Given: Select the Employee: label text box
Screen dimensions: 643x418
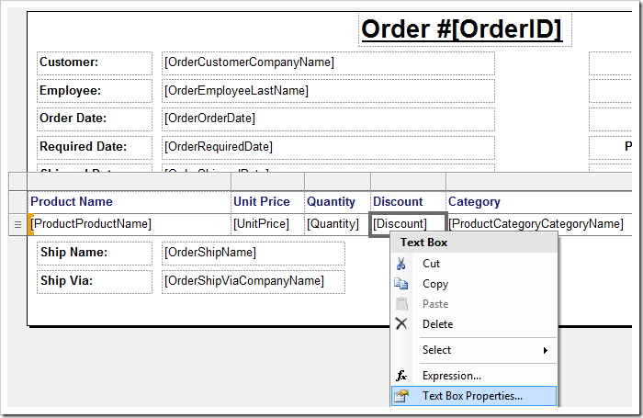Looking at the screenshot, I should click(95, 91).
